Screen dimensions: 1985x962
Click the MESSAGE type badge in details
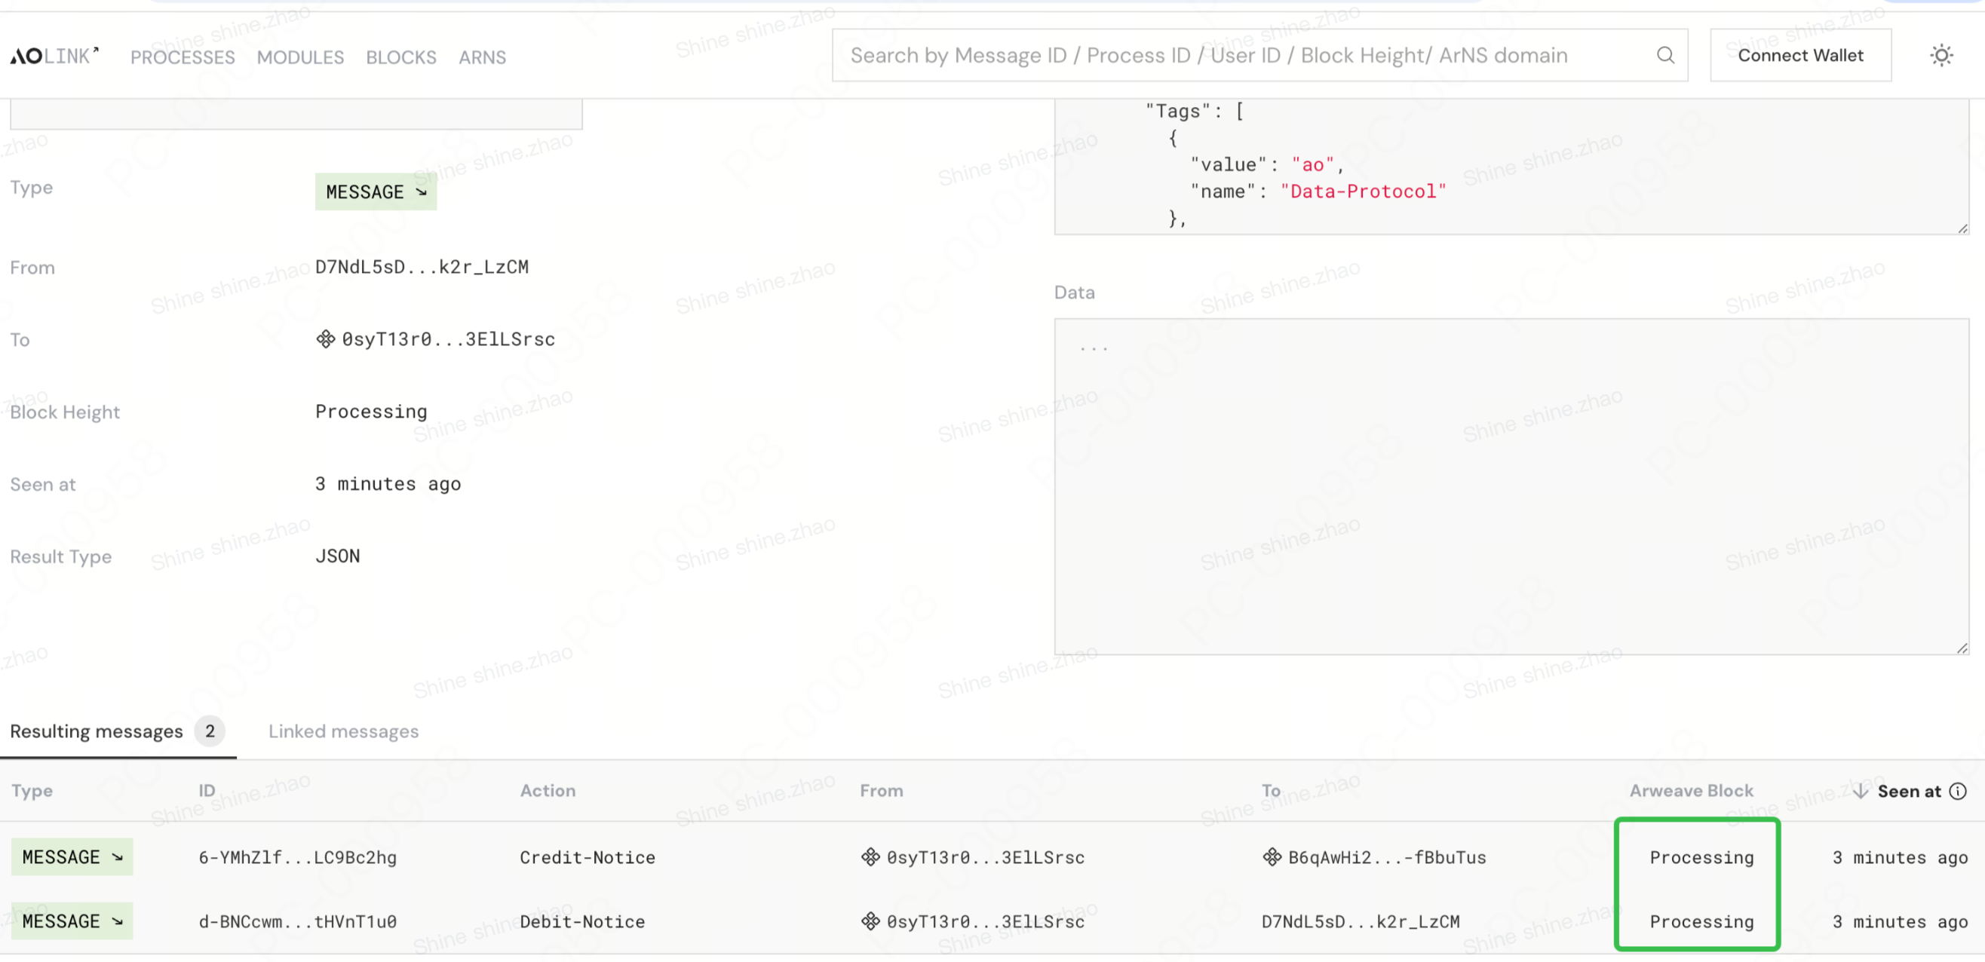point(376,191)
